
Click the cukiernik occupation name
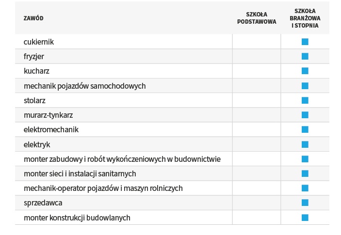(x=39, y=42)
